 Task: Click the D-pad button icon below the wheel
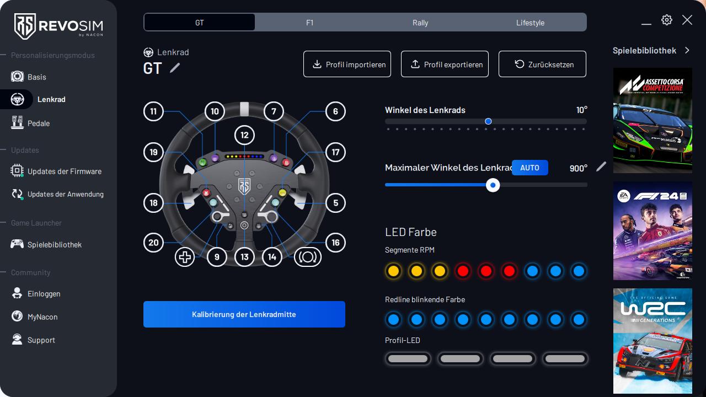tap(185, 257)
